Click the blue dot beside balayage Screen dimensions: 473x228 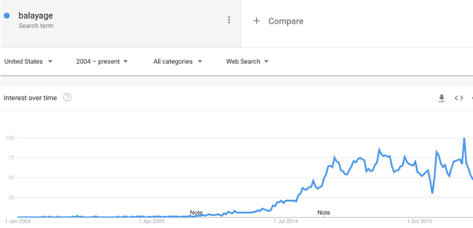6,16
